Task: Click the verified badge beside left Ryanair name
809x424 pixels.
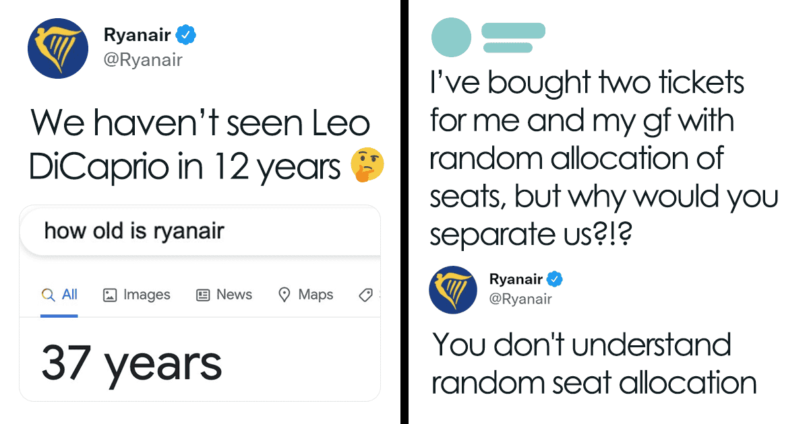Action: coord(185,34)
